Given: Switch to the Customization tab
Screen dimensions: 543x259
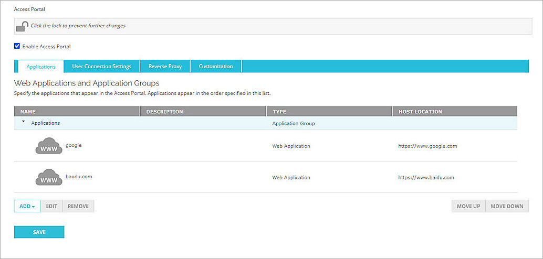Looking at the screenshot, I should click(216, 67).
